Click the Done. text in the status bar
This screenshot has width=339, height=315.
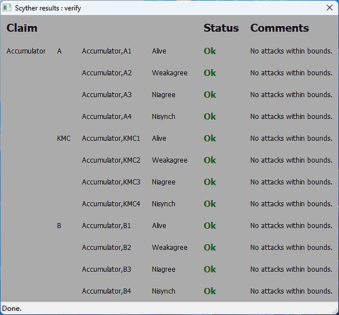(12, 308)
